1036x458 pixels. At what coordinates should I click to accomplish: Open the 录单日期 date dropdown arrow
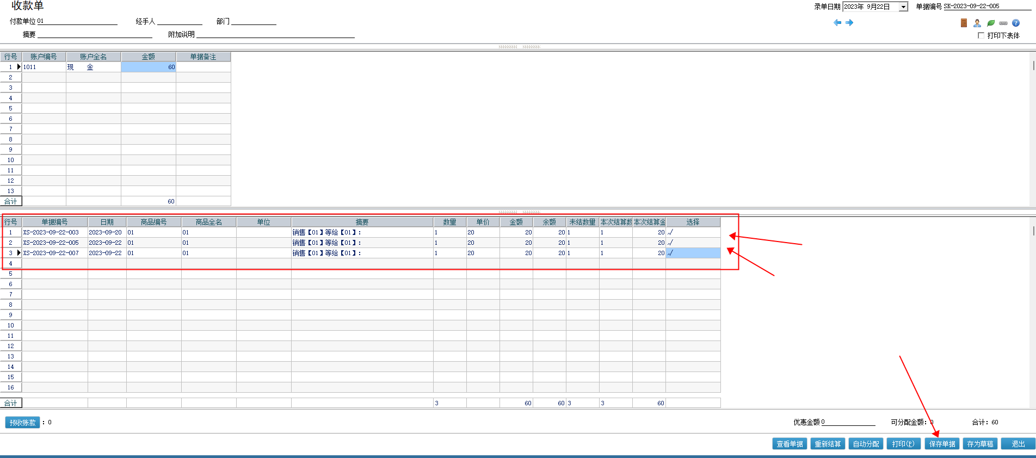tap(903, 7)
